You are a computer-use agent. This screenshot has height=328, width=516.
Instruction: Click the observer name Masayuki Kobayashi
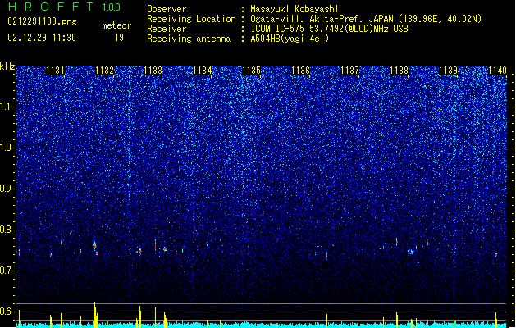pos(295,9)
